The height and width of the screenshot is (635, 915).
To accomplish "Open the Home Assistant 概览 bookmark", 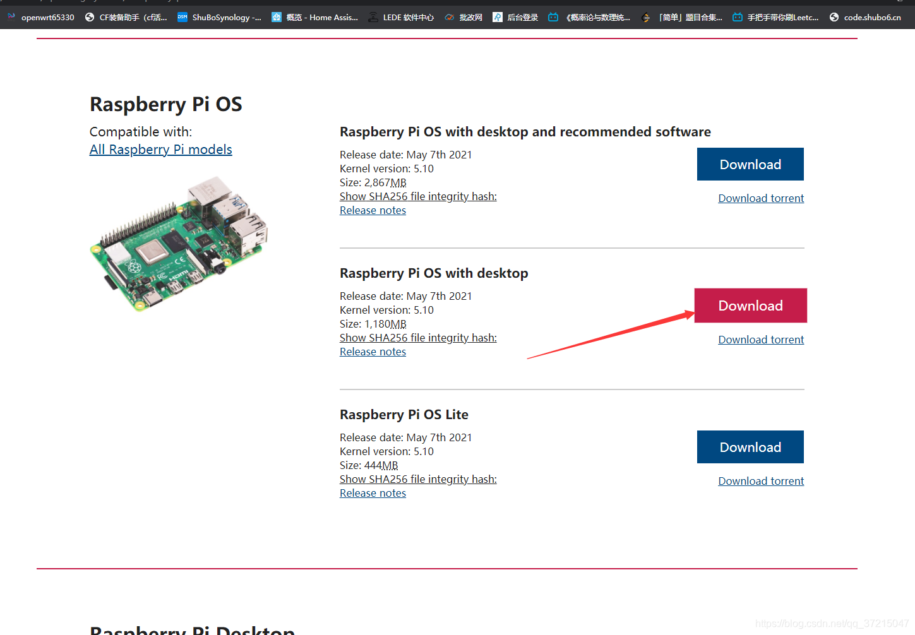I will 314,17.
